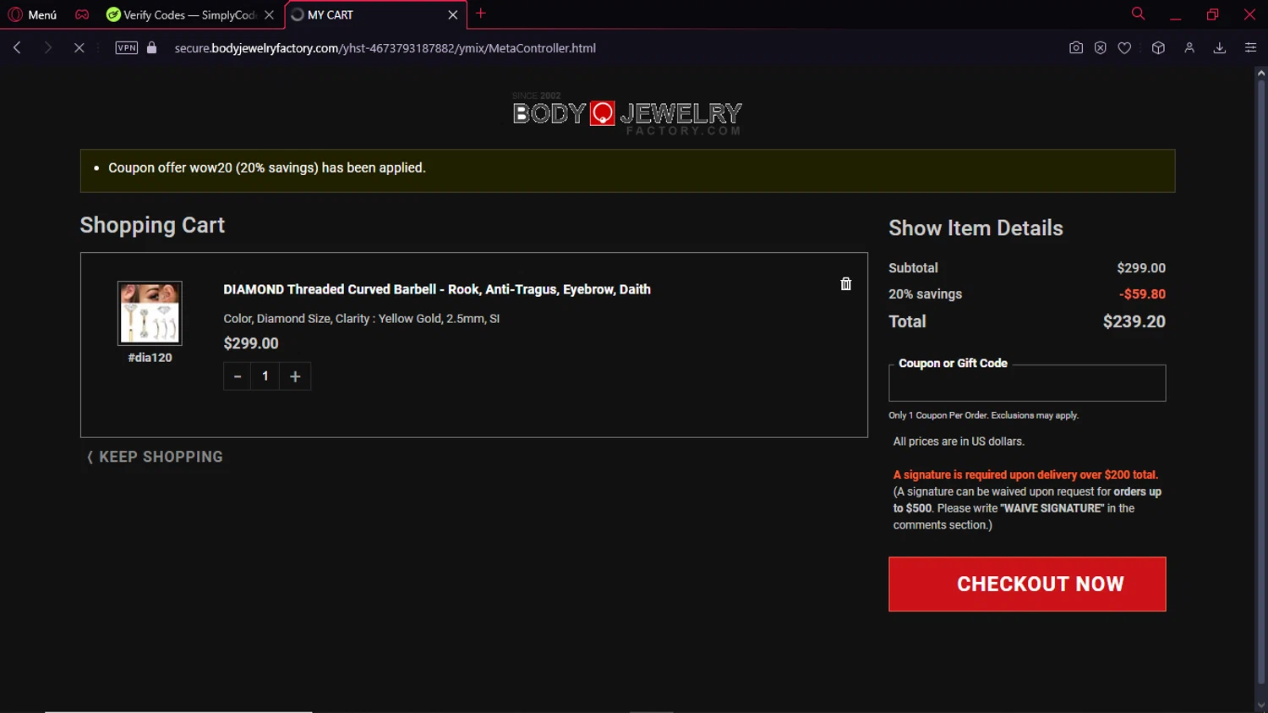The height and width of the screenshot is (713, 1268).
Task: Open the DIAMOND Threaded Curved Barbell link
Action: [437, 289]
